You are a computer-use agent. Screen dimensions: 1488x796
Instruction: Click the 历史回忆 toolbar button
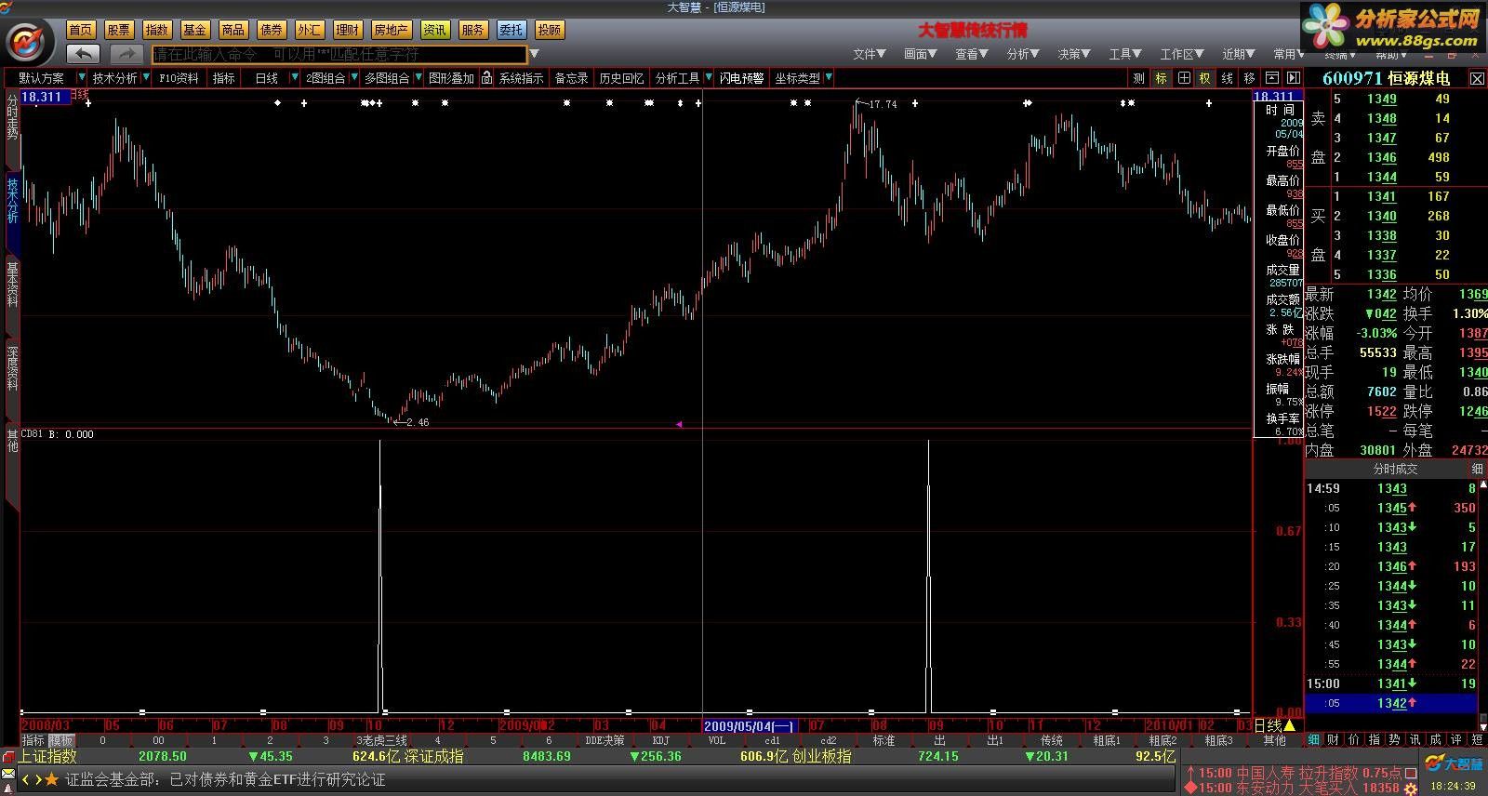pos(621,78)
